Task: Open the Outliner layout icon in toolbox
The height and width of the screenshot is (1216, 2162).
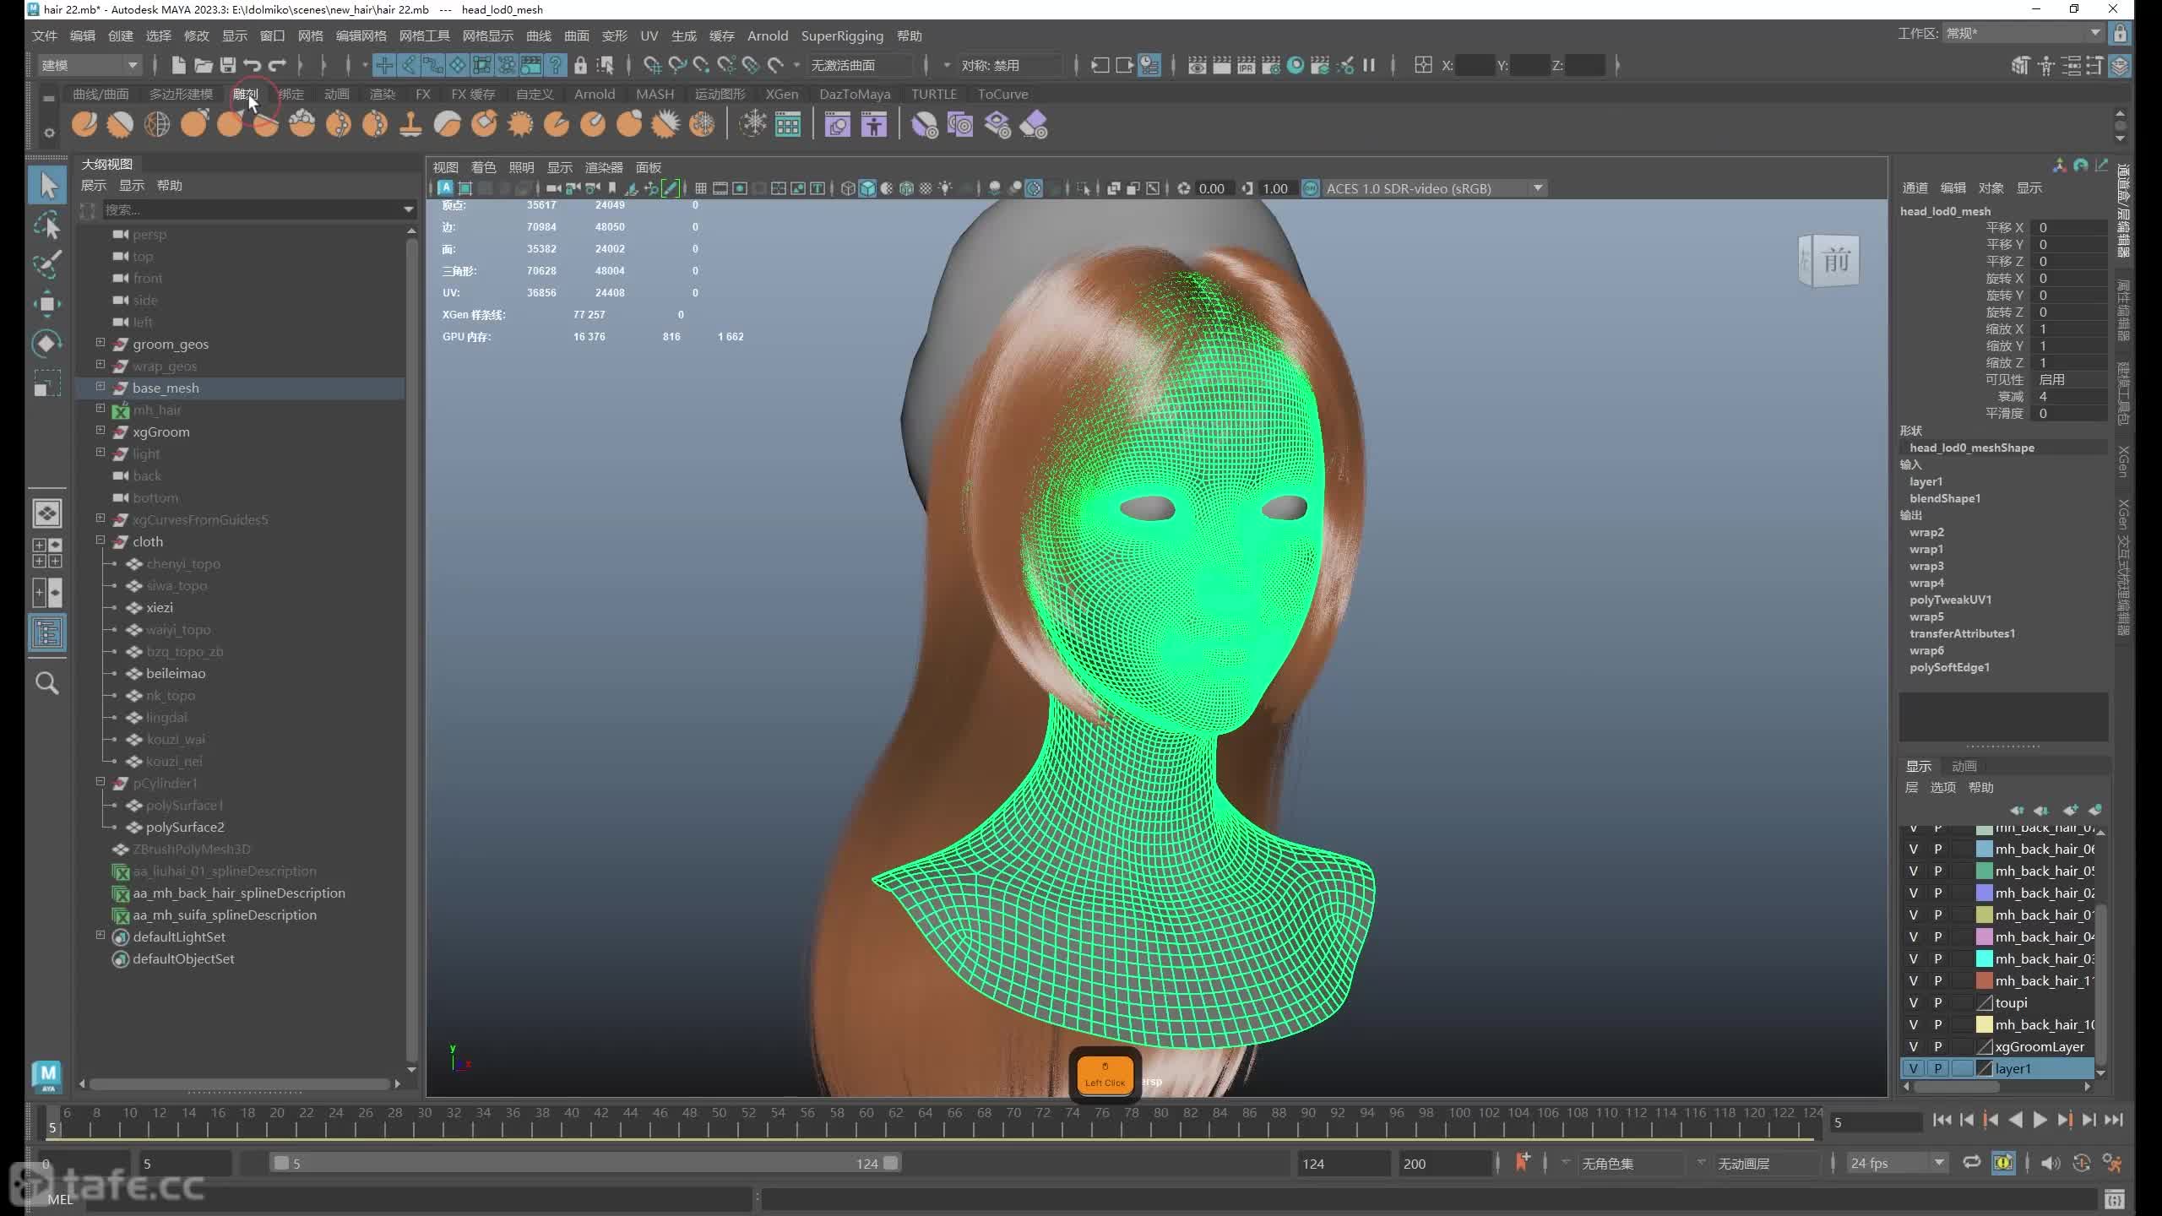Action: [x=47, y=632]
